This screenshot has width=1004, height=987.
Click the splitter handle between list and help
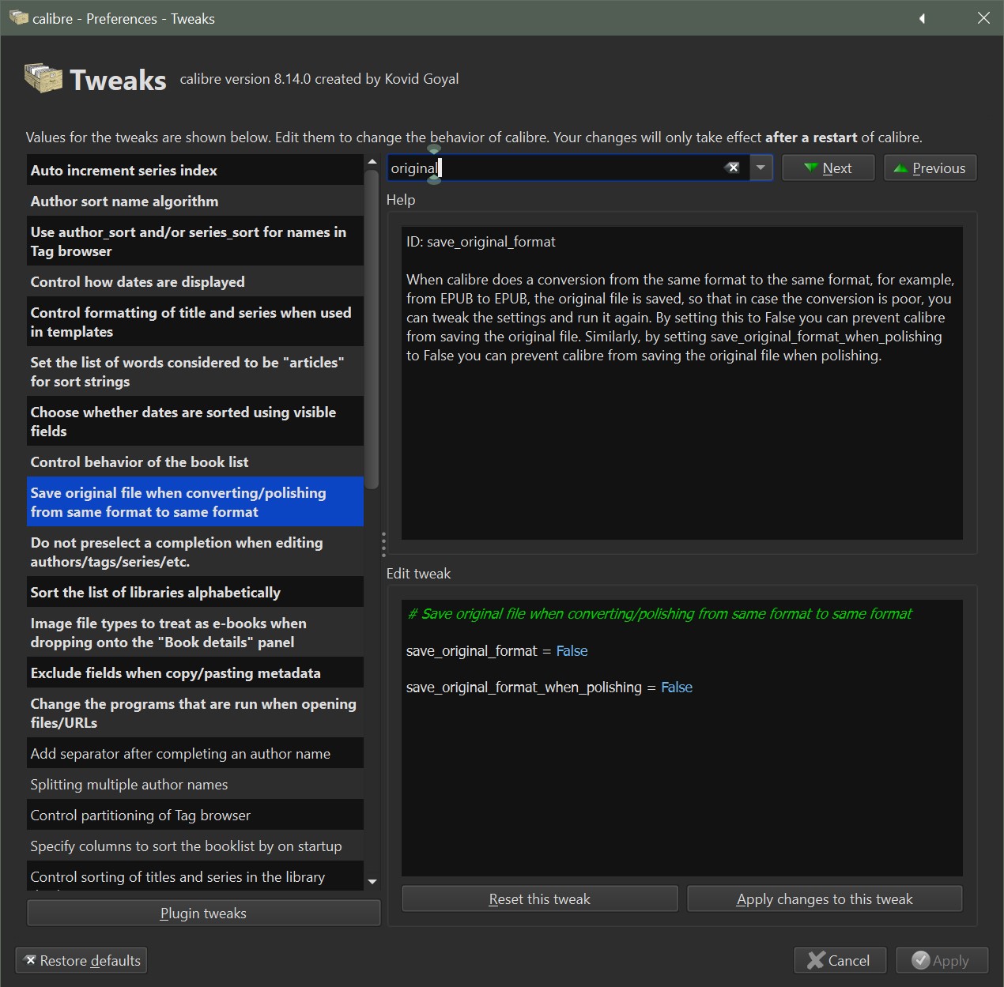click(x=383, y=544)
